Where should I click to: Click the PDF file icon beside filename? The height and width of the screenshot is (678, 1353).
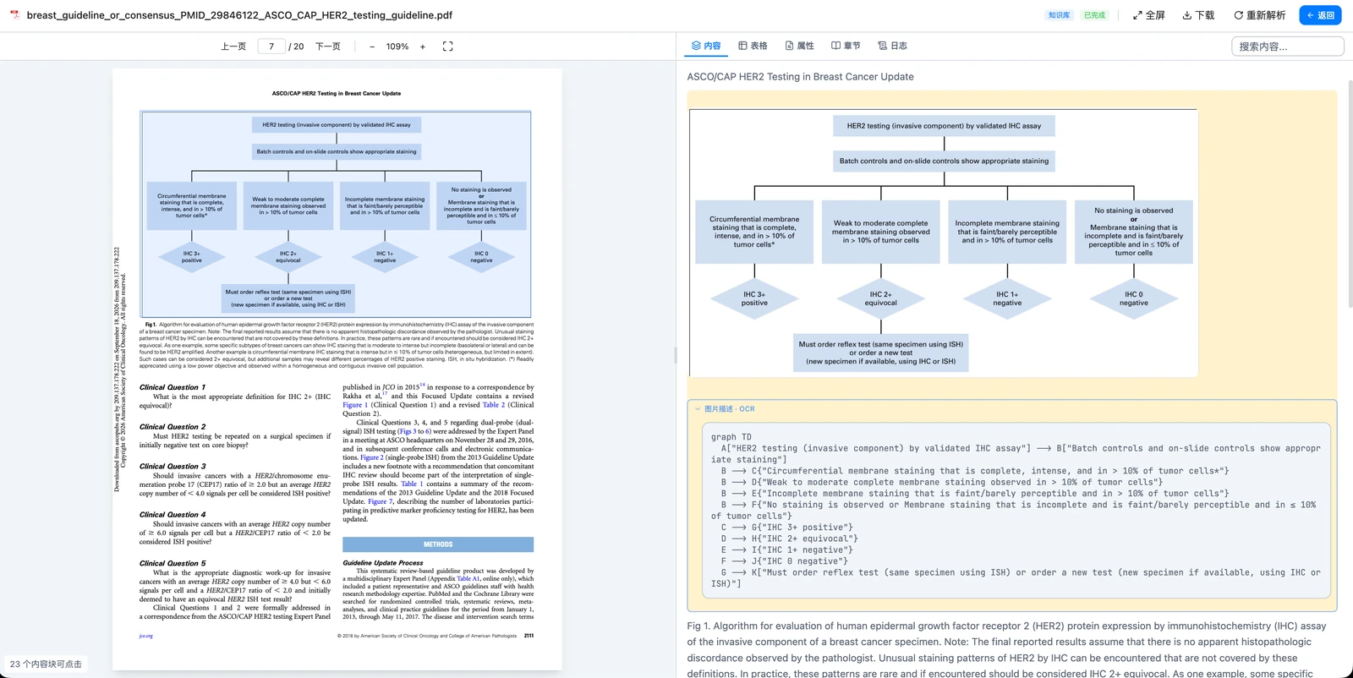click(x=14, y=15)
